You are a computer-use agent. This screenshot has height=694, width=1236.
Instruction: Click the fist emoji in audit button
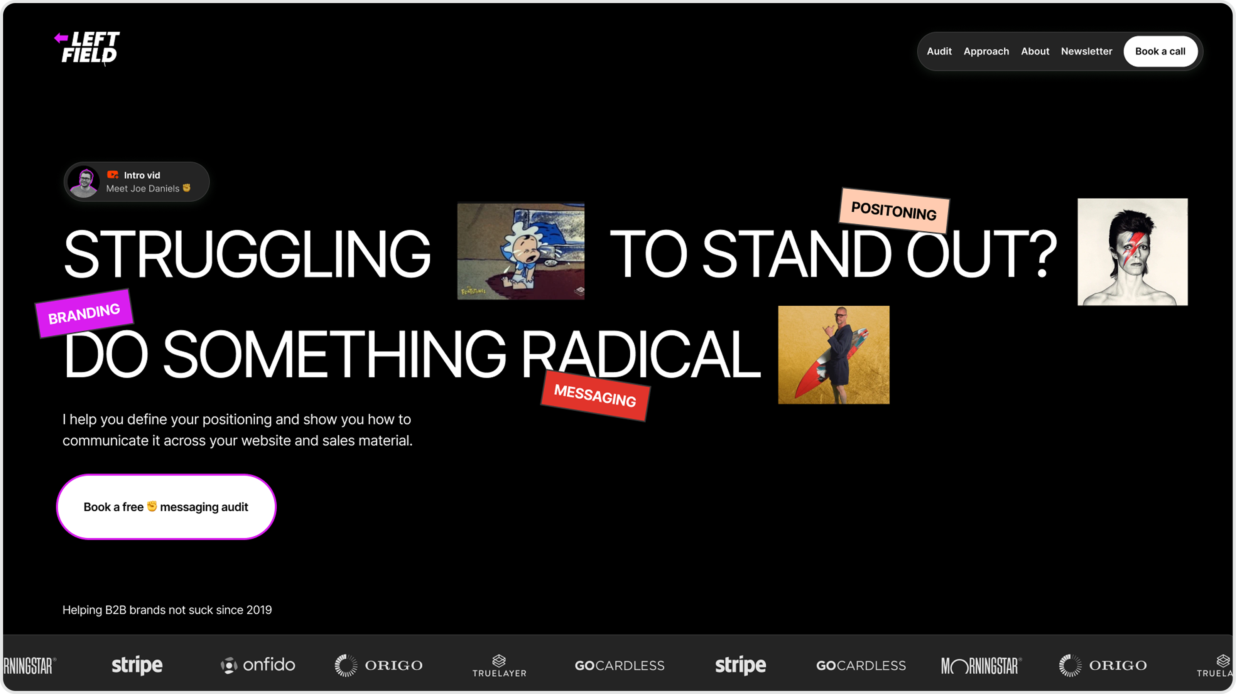152,506
